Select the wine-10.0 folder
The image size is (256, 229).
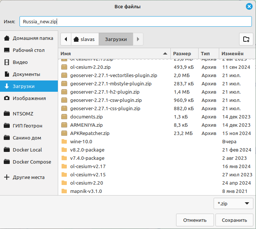[x=81, y=141]
